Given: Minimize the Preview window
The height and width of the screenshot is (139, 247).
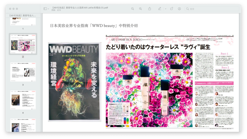Looking at the screenshot, I should coord(14,9).
